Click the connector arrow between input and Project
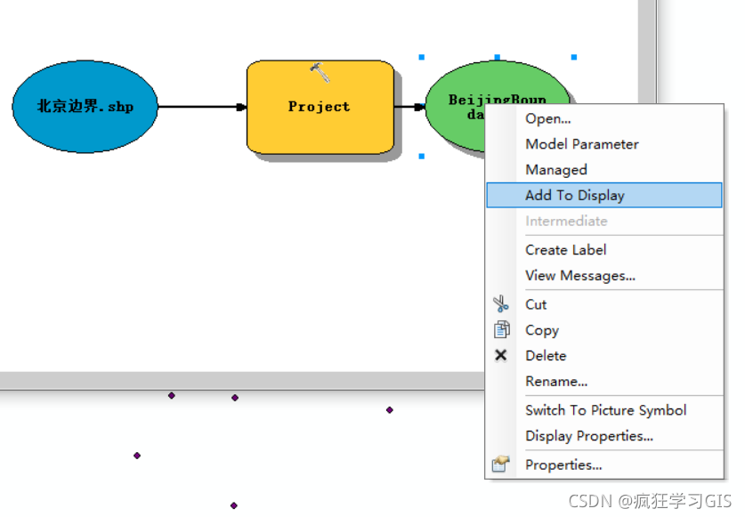The height and width of the screenshot is (517, 745). tap(202, 107)
